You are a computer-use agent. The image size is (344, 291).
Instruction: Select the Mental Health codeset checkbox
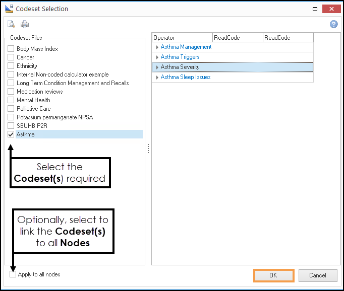[11, 100]
